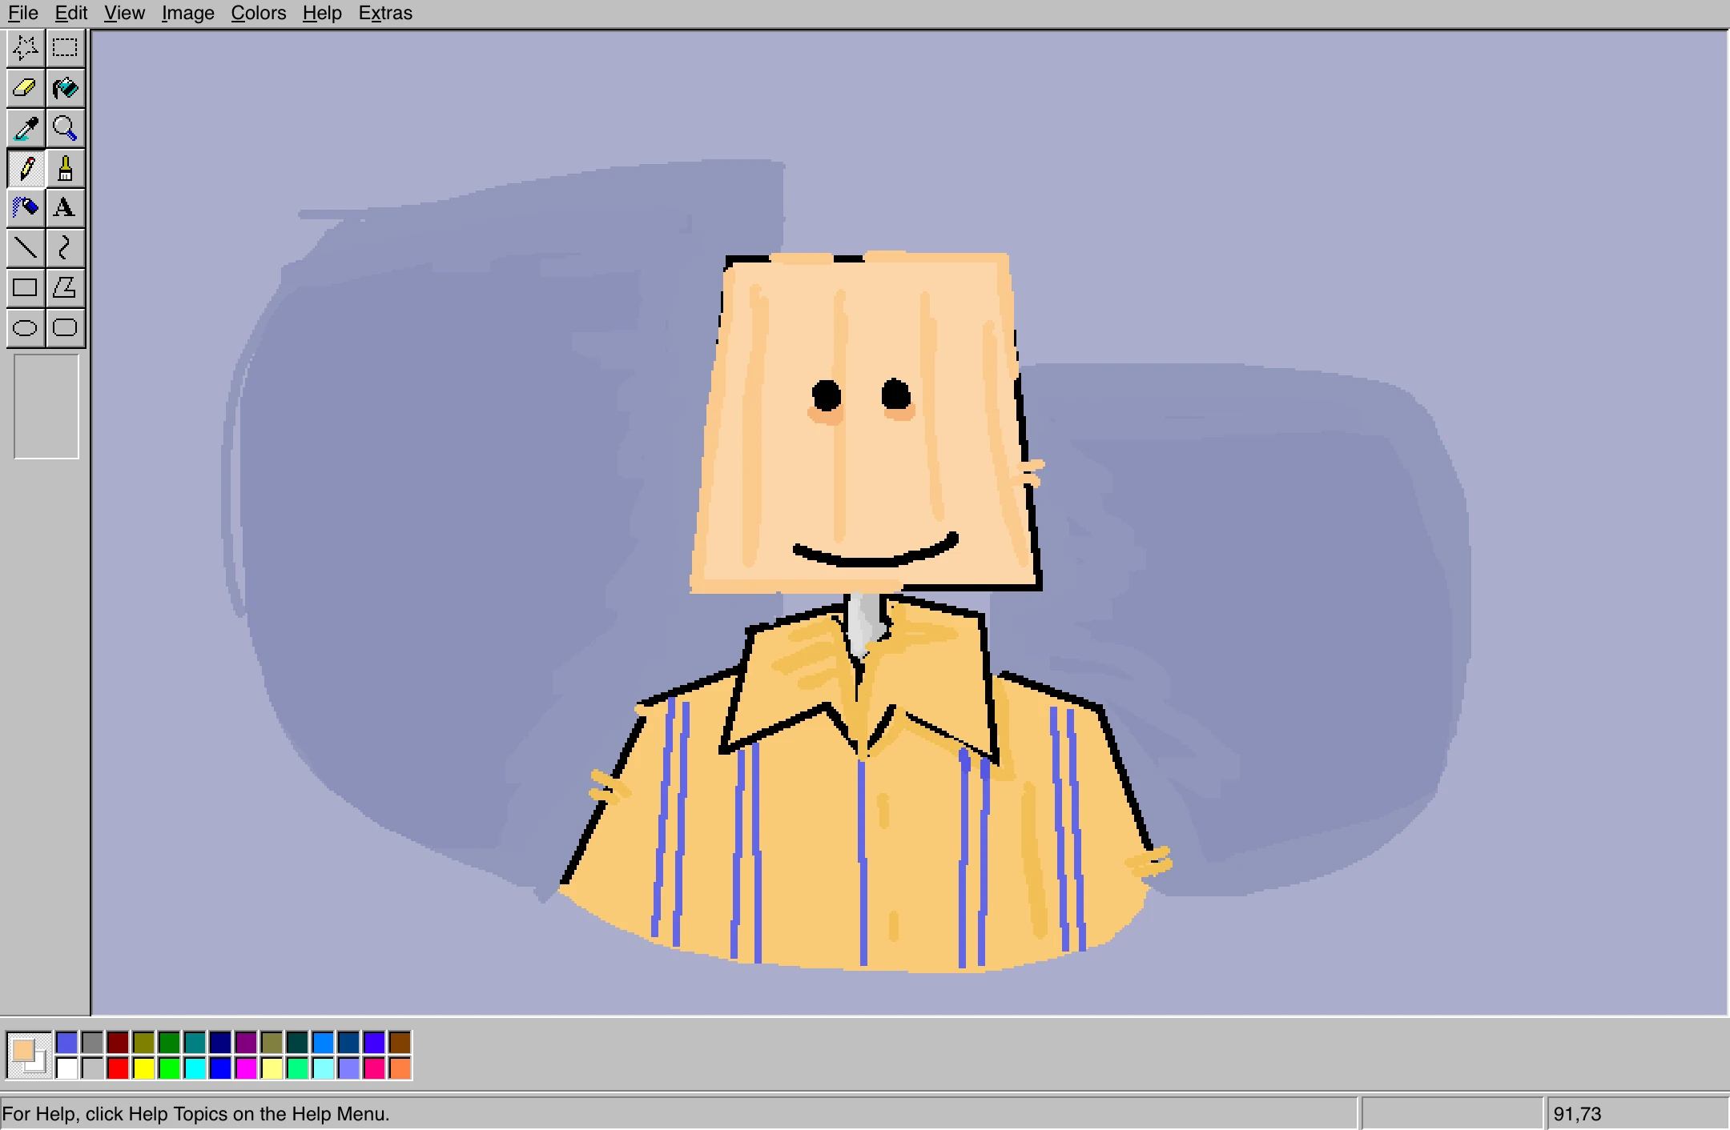
Task: Open the File menu
Action: point(23,13)
